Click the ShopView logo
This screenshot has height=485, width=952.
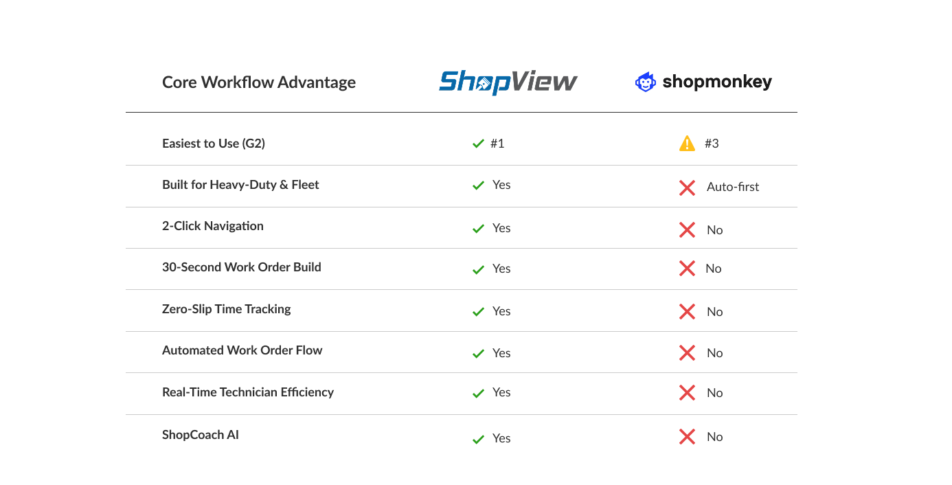(508, 82)
